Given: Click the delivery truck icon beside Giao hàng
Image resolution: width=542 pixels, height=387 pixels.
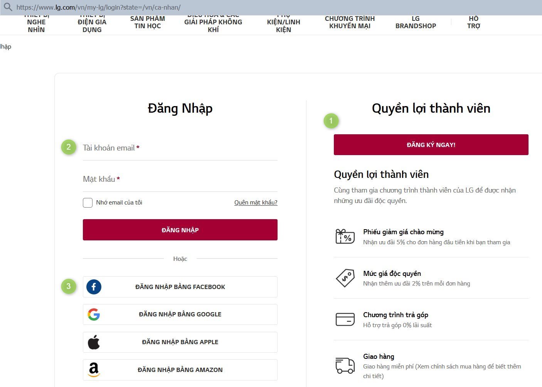Looking at the screenshot, I should click(345, 365).
